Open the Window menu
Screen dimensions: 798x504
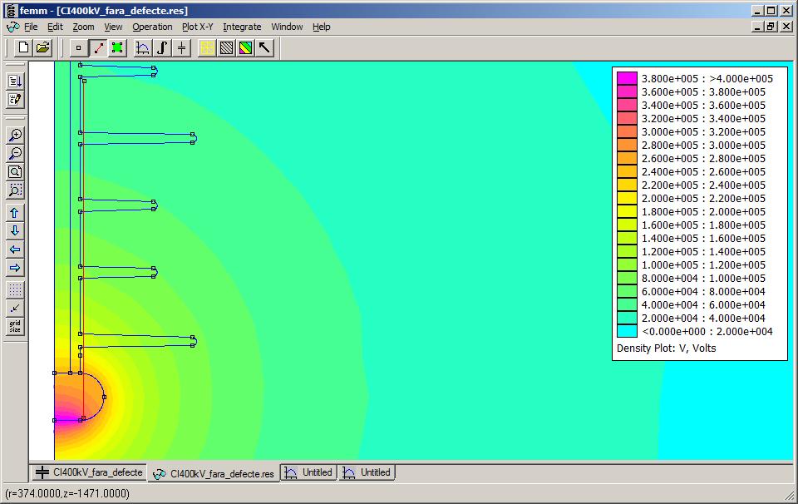(x=287, y=27)
